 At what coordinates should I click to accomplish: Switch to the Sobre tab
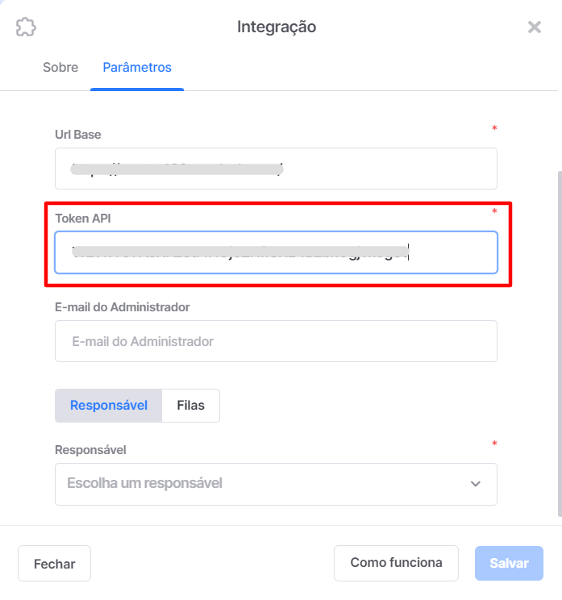[60, 68]
